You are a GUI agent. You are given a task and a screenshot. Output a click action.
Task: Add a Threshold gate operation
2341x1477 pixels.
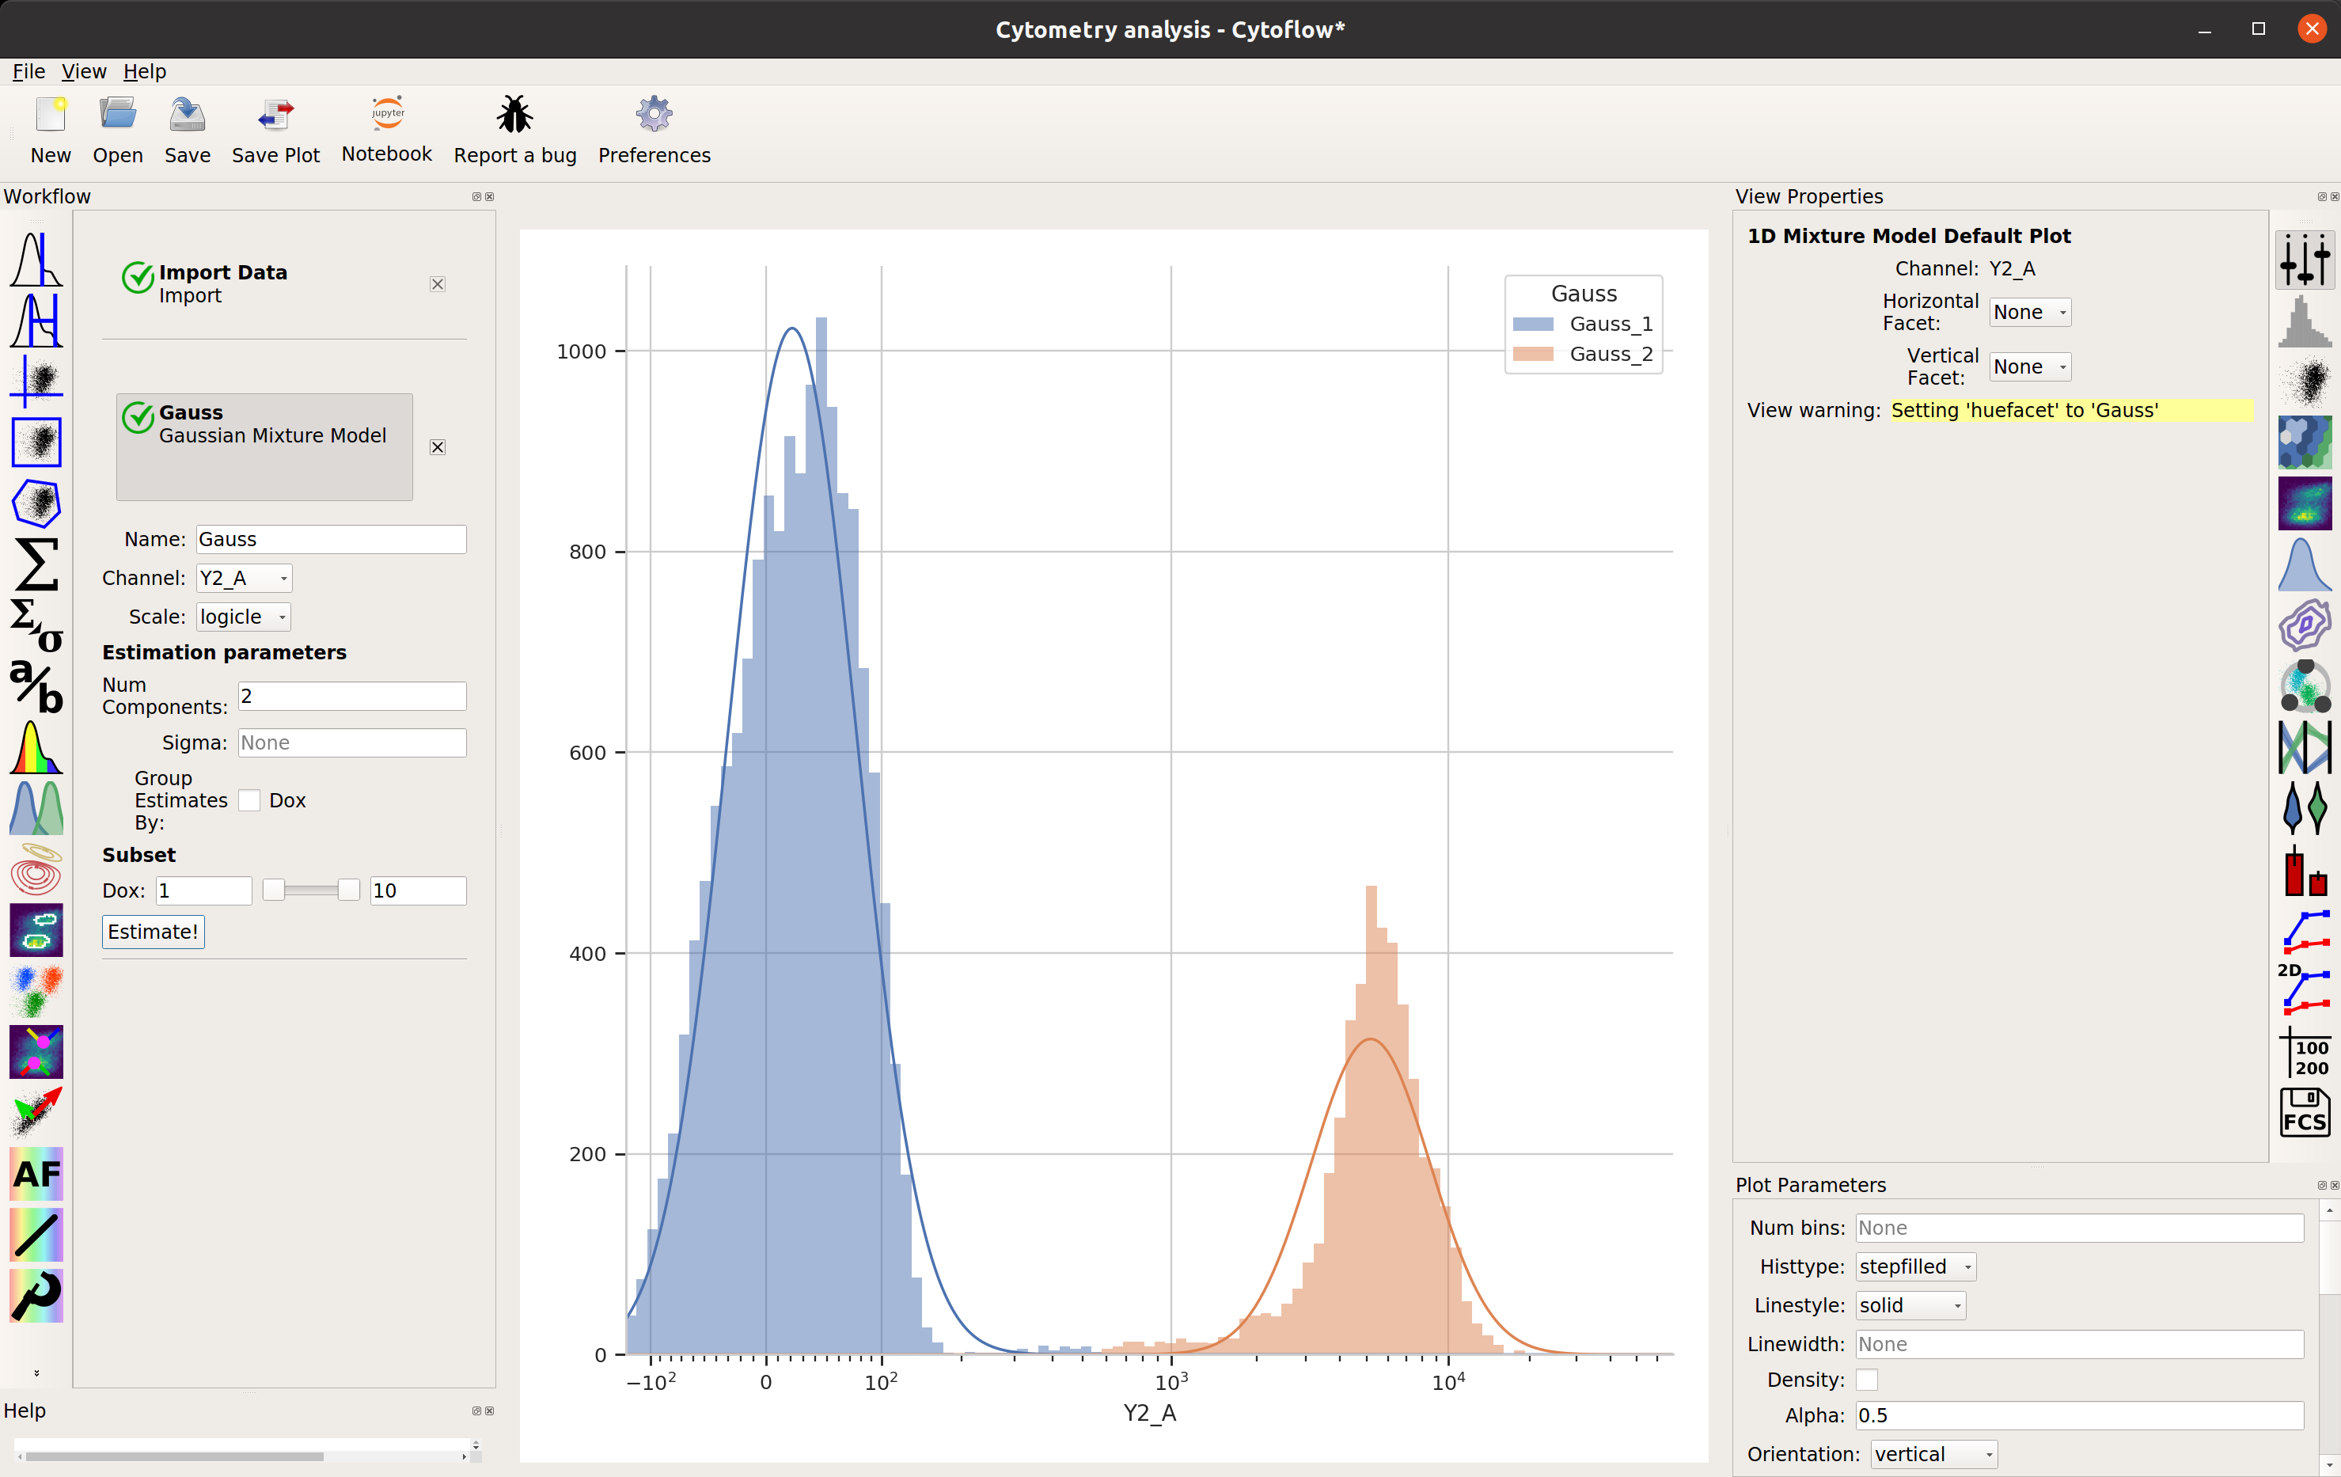pos(36,260)
